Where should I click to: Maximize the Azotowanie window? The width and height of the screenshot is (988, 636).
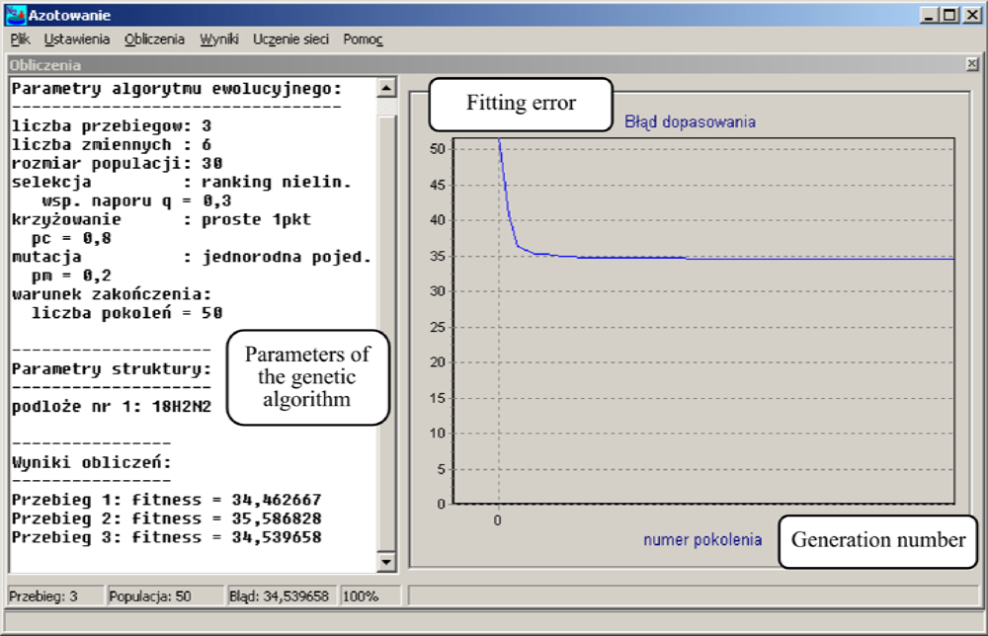[948, 15]
